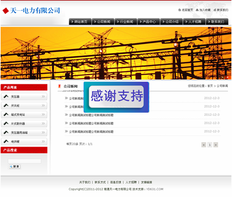
Task: Click the black arrow icon beside 开关柜
Action: tap(6, 105)
